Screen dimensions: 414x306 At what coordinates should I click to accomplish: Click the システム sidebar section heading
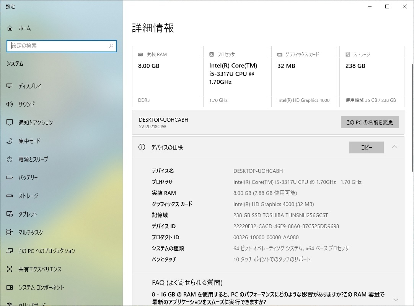(x=15, y=64)
